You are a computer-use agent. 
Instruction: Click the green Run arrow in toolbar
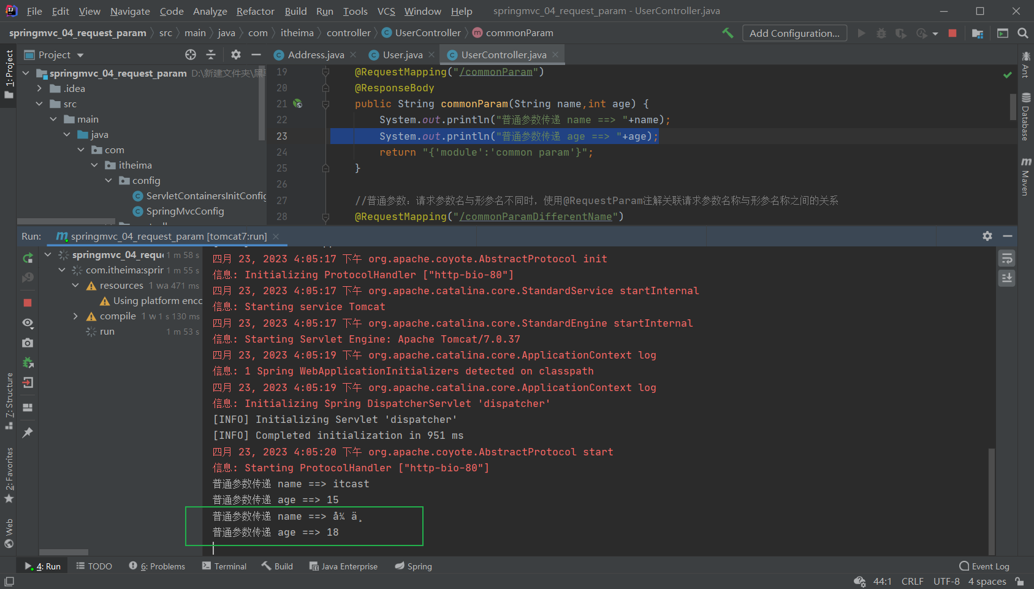[861, 33]
